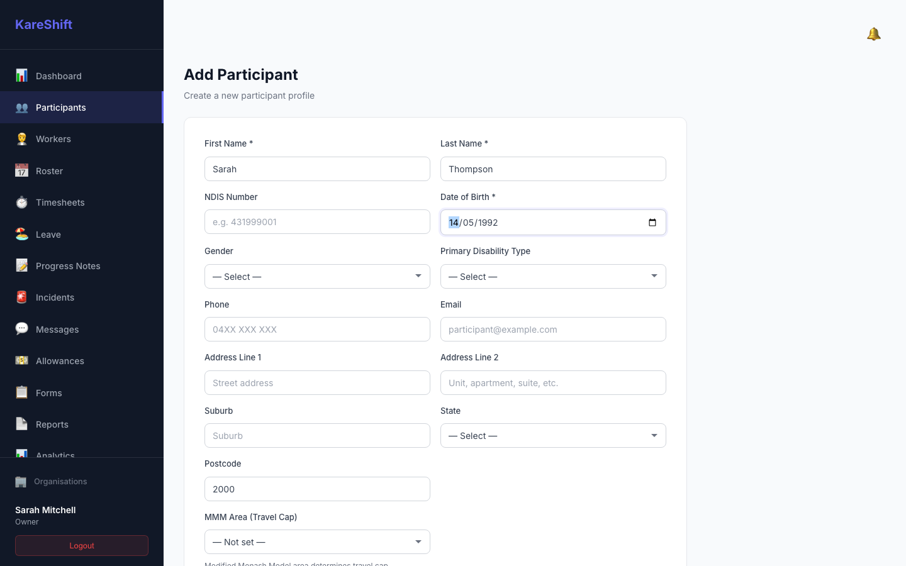Click the Participants people icon
Image resolution: width=906 pixels, height=566 pixels.
coord(21,108)
